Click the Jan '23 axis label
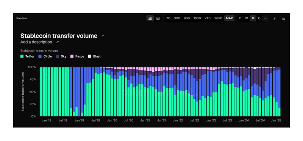 (211, 120)
